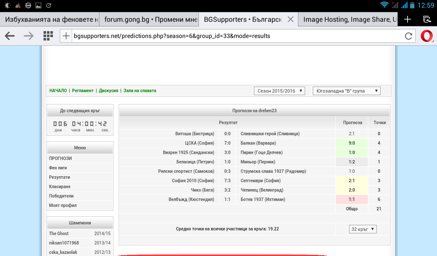Open the tab switcher icon
Viewport: 437px width, 256px height.
pos(427,19)
